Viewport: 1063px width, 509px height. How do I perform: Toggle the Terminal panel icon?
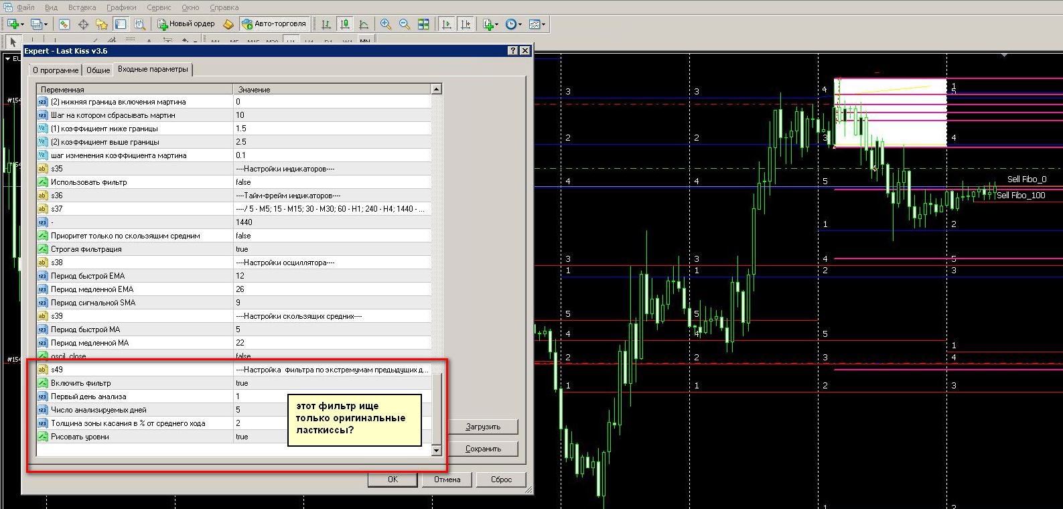click(121, 24)
